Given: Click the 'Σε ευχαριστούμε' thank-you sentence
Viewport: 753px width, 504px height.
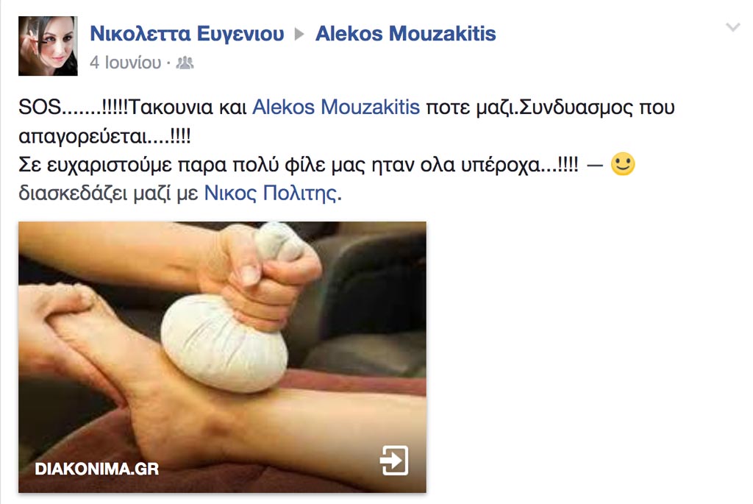Looking at the screenshot, I should (x=299, y=165).
